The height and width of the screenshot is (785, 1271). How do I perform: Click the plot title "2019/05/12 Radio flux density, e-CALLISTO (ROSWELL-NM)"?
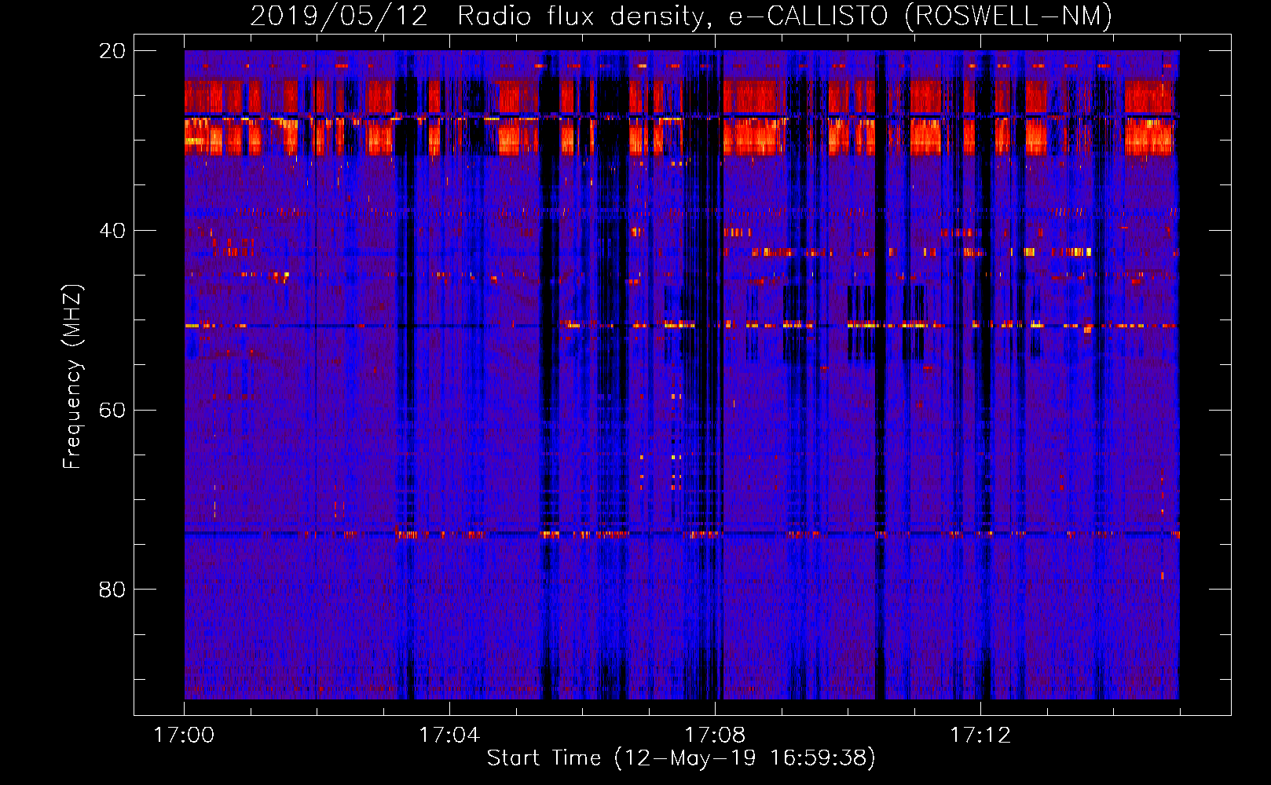(x=681, y=16)
